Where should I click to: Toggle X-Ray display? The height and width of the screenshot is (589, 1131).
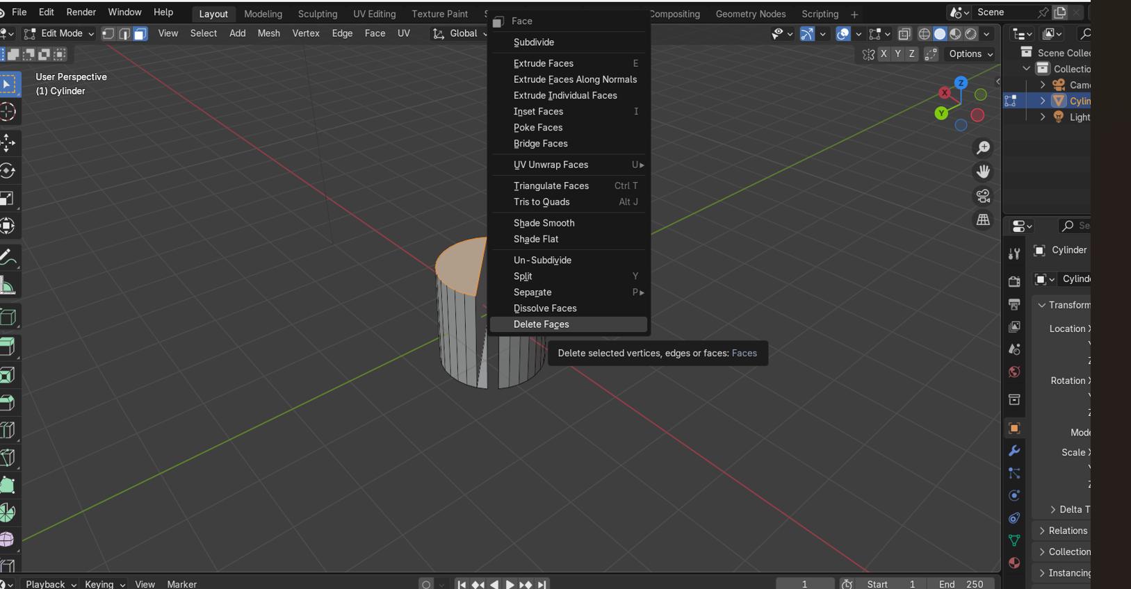(904, 33)
